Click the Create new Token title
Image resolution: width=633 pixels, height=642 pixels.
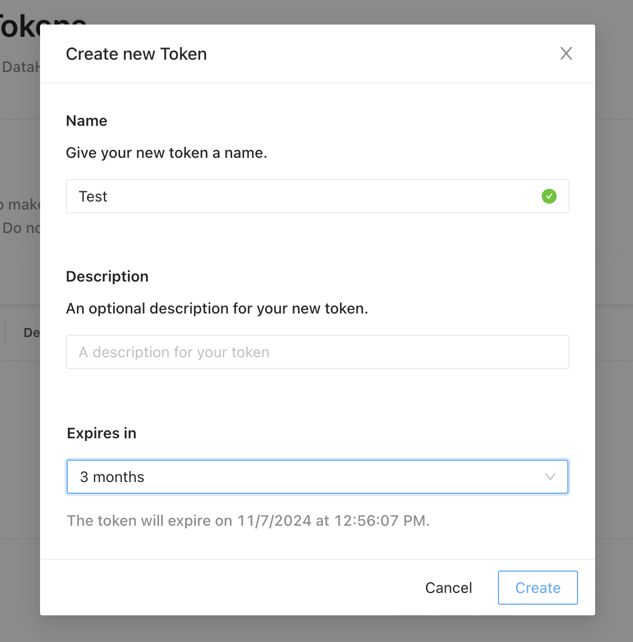coord(136,54)
